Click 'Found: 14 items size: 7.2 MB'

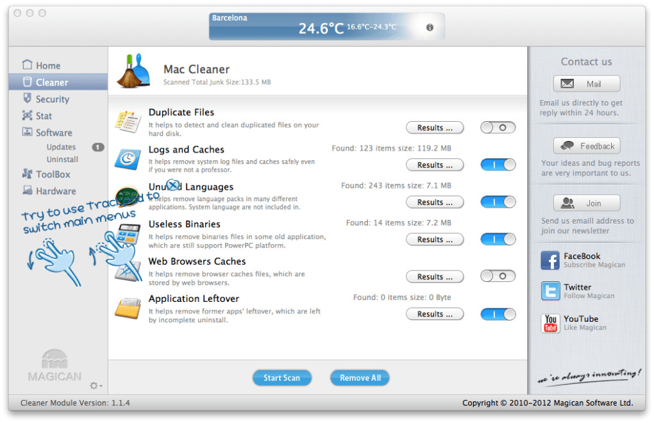tap(398, 222)
